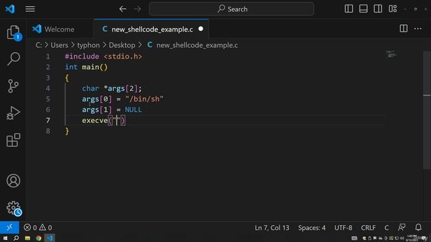Expand the Desktop breadcrumb folder

point(122,45)
